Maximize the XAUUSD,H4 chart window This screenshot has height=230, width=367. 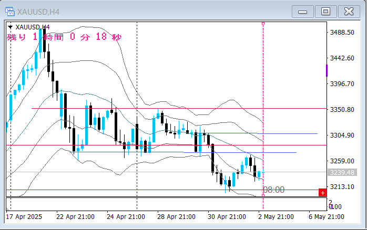pos(326,11)
